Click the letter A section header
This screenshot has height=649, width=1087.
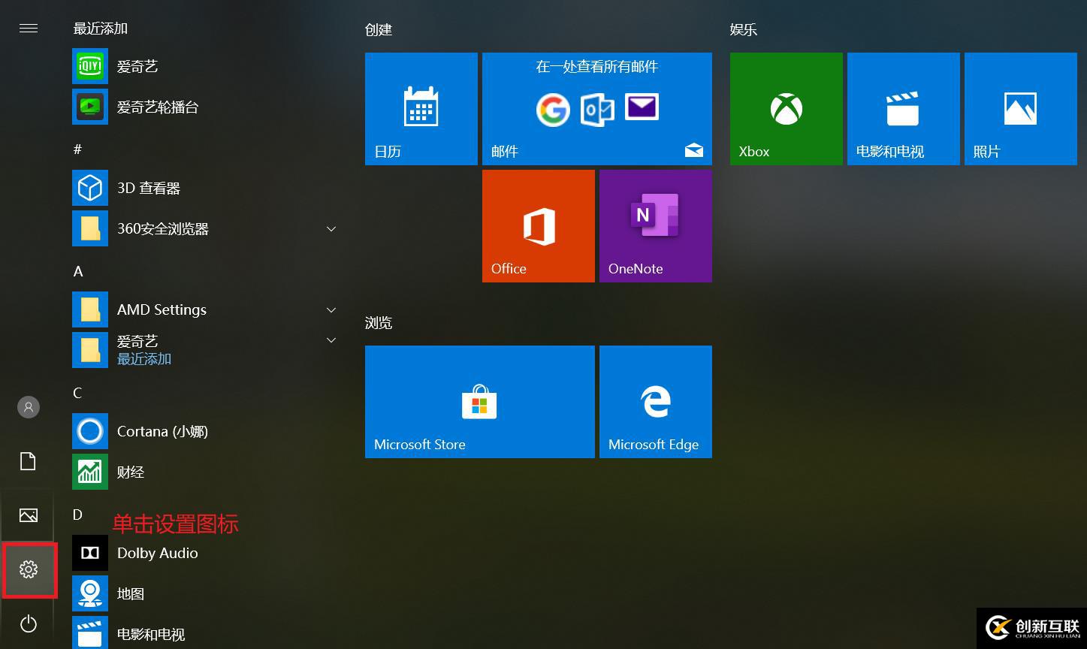[x=78, y=271]
